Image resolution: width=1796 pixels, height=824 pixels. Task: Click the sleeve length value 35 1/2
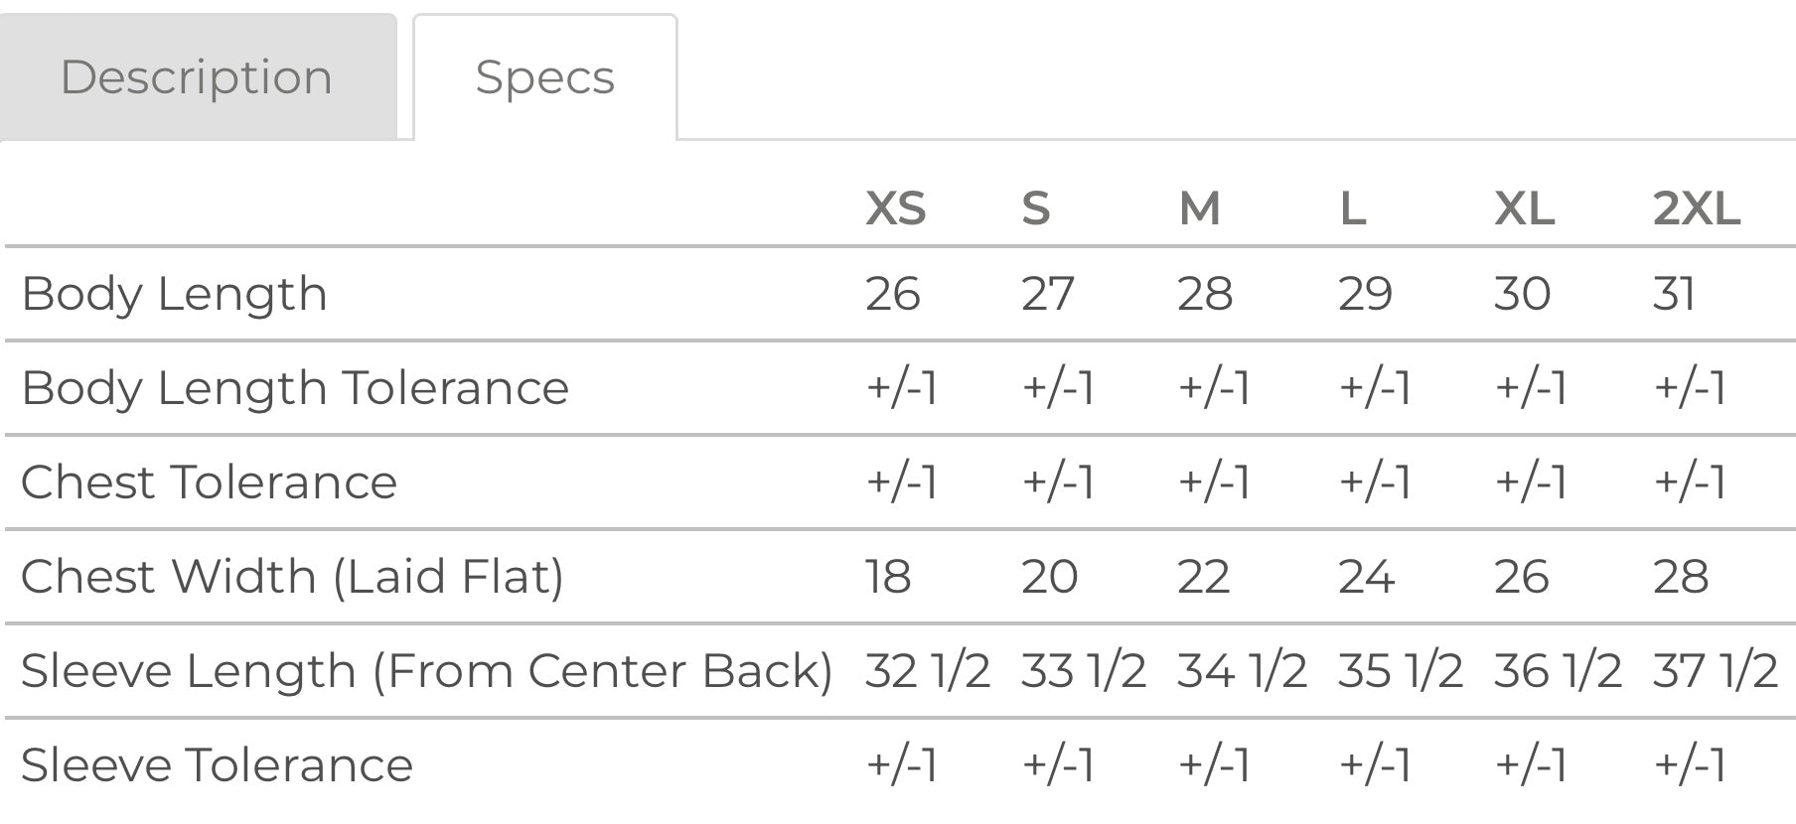pyautogui.click(x=1400, y=671)
